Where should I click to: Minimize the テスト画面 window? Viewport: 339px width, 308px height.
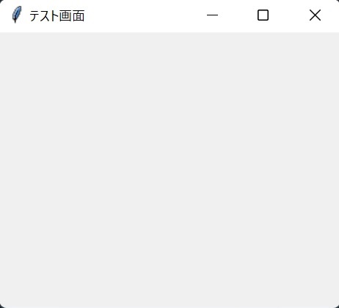point(212,15)
